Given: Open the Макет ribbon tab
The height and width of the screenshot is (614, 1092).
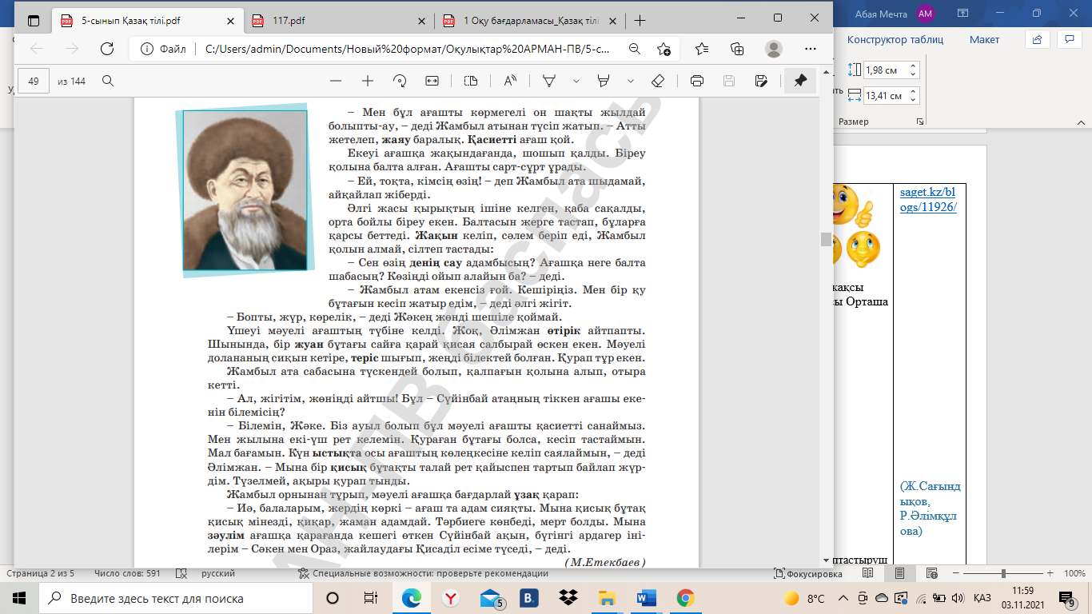Looking at the screenshot, I should point(984,39).
